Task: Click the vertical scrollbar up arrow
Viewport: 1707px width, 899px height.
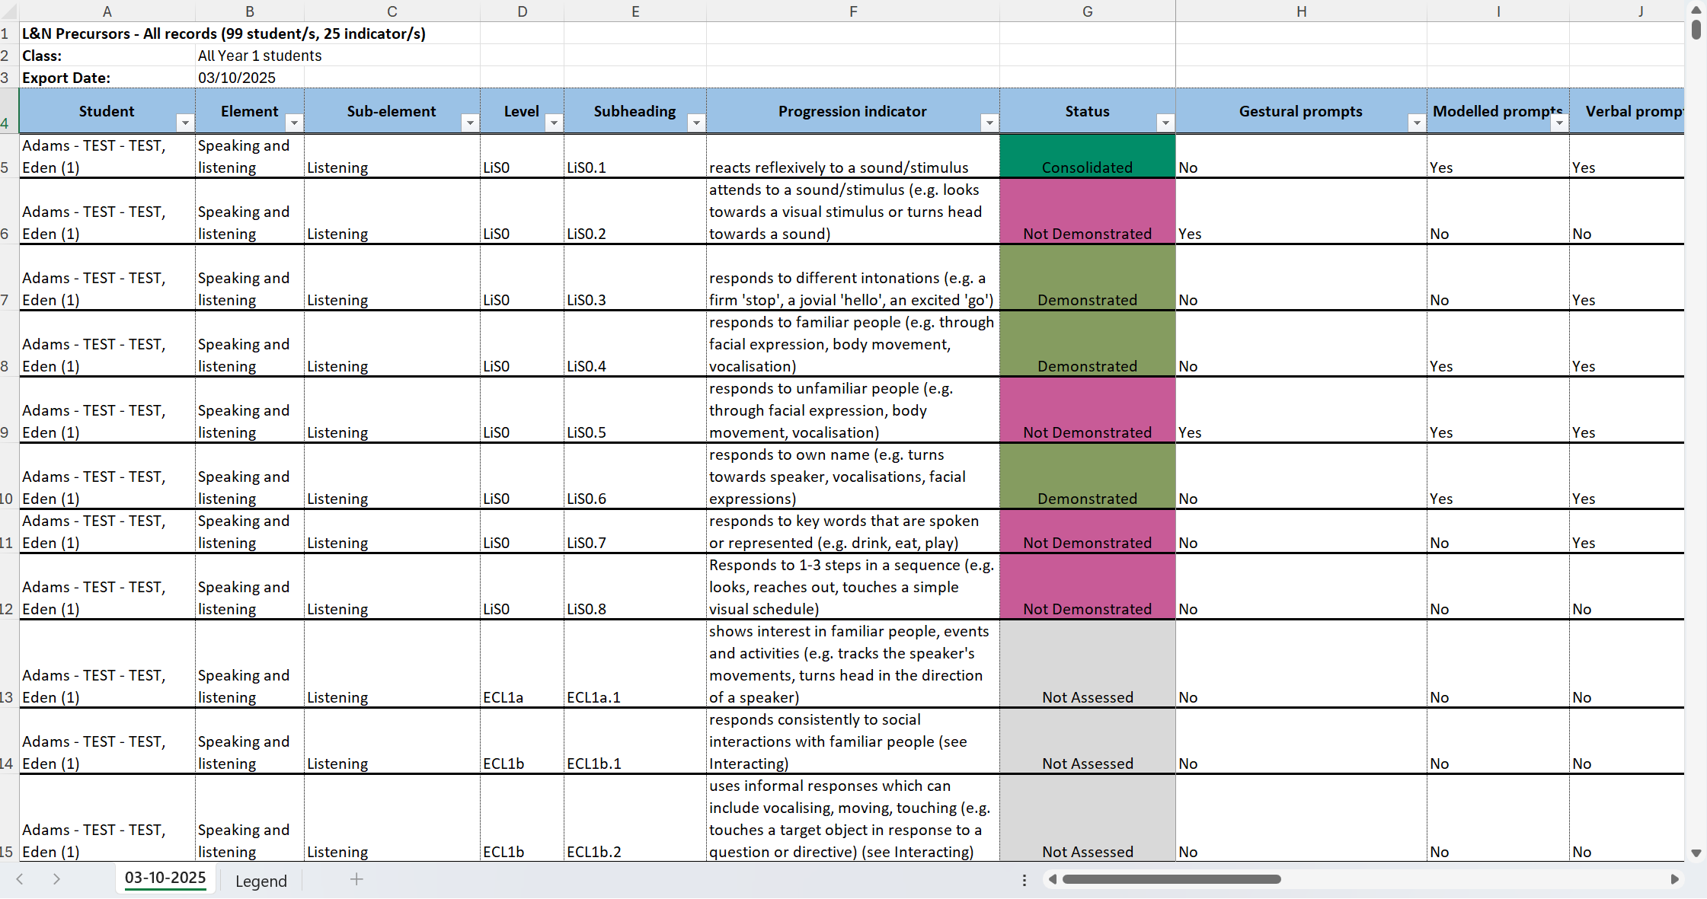Action: 1696,10
